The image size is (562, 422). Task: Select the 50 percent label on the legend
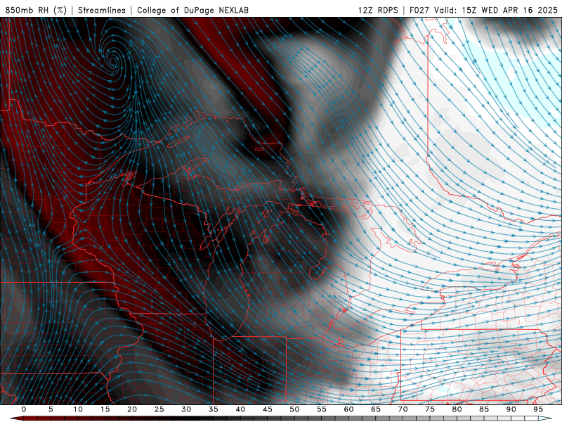pos(294,409)
